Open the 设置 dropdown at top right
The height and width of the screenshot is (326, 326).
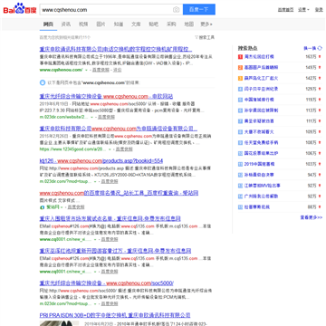click(303, 10)
